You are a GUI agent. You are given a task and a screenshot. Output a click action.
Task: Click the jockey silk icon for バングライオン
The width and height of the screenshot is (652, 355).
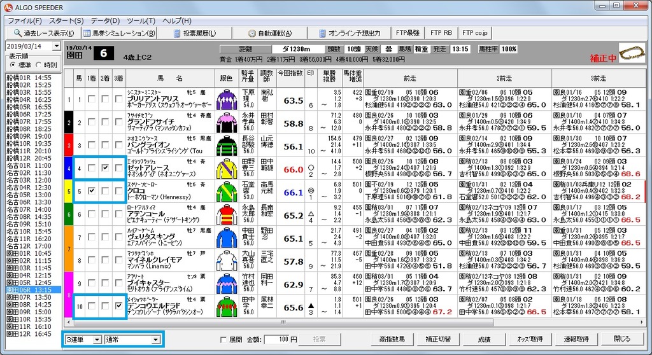(227, 146)
